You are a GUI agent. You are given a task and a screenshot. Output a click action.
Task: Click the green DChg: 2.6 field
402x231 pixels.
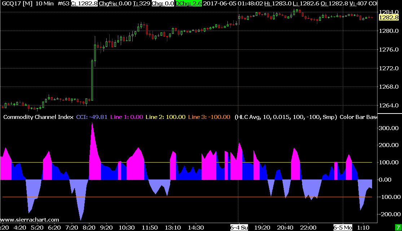[189, 4]
